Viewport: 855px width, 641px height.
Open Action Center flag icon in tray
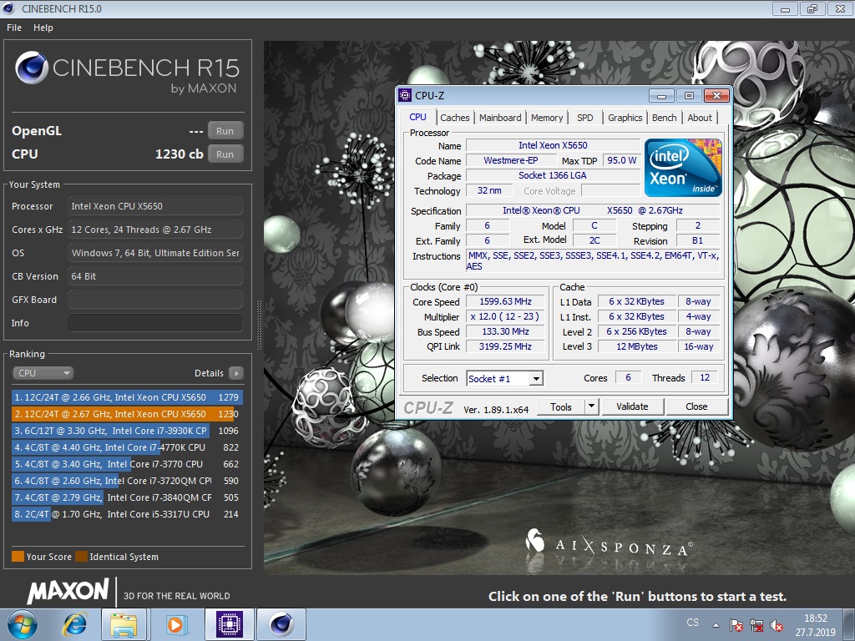coord(736,624)
